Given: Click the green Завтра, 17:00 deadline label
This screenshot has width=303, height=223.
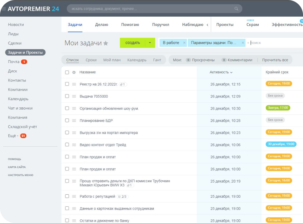Looking at the screenshot, I should point(278,108).
